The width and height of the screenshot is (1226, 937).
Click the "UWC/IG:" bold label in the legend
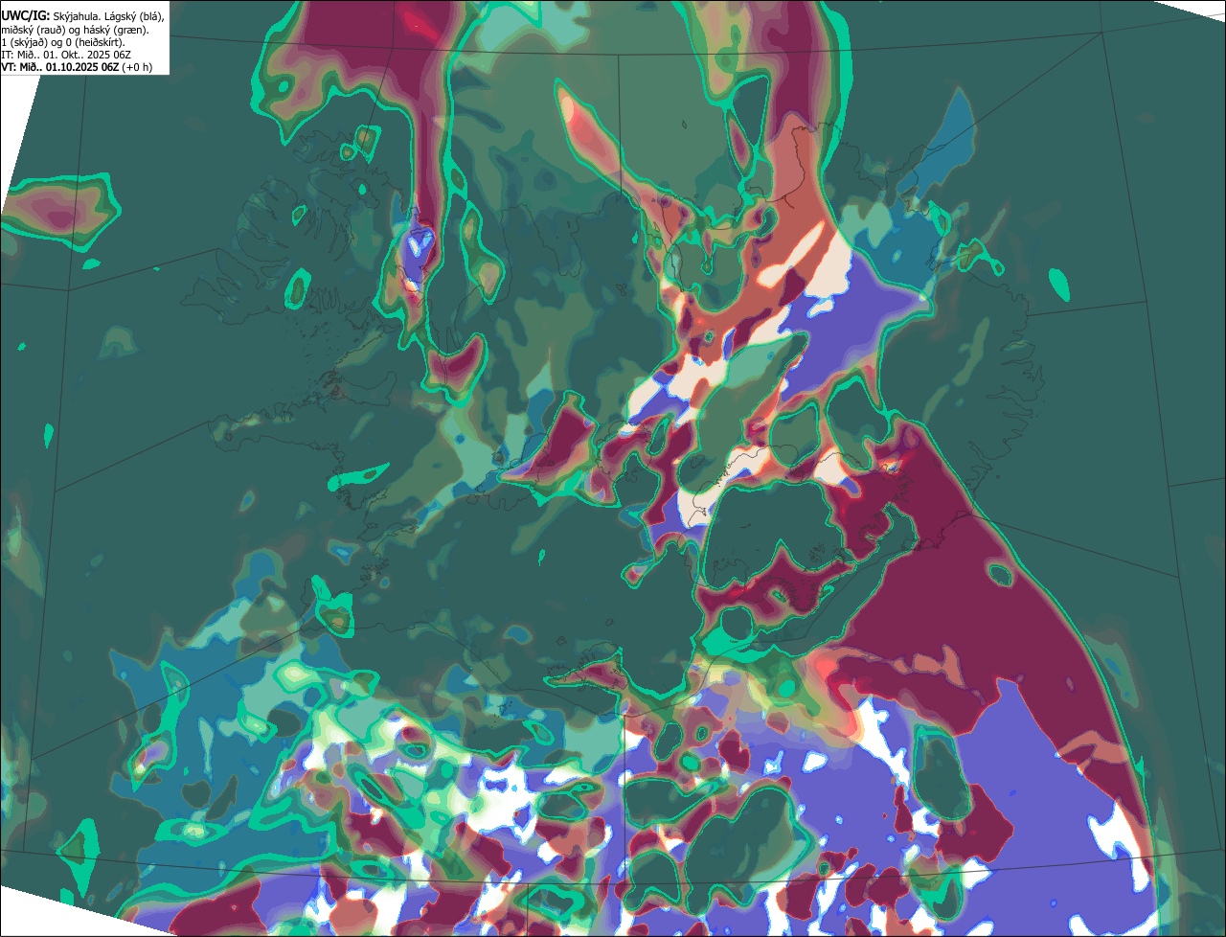(x=26, y=16)
